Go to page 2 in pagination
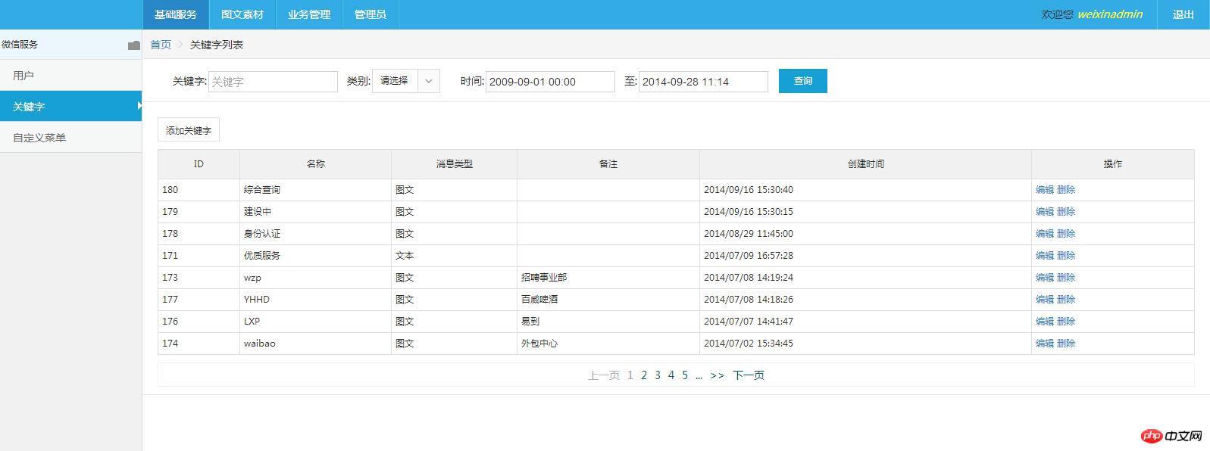This screenshot has width=1210, height=451. (644, 375)
